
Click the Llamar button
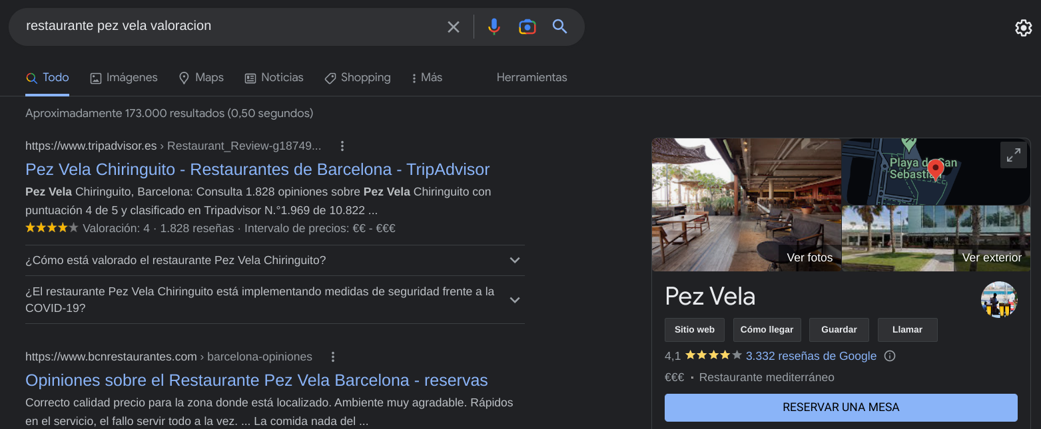pyautogui.click(x=908, y=330)
